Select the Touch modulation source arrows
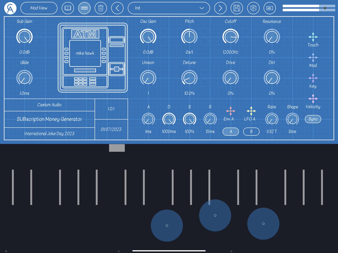338x253 pixels. (313, 37)
